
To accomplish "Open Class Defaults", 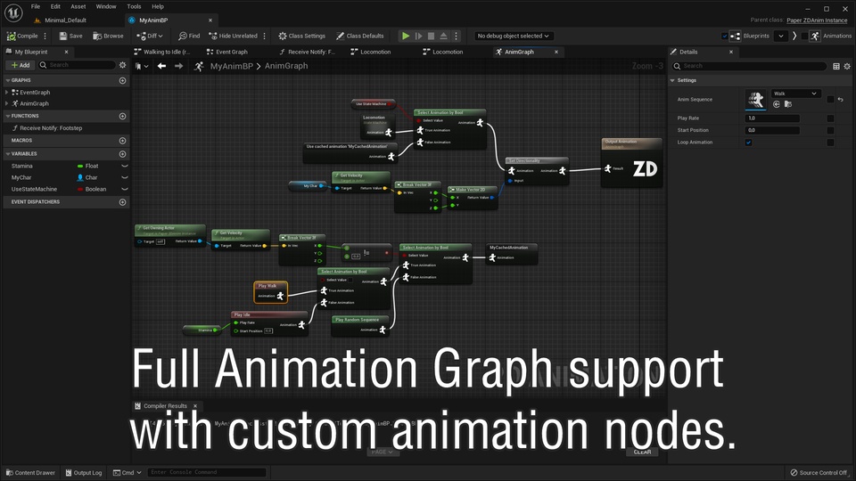I will 359,36.
